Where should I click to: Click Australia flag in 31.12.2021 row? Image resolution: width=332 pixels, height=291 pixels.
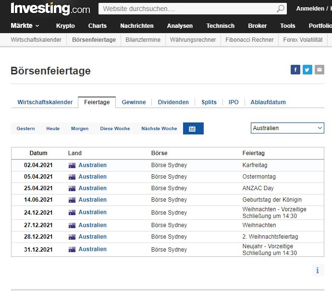click(72, 250)
